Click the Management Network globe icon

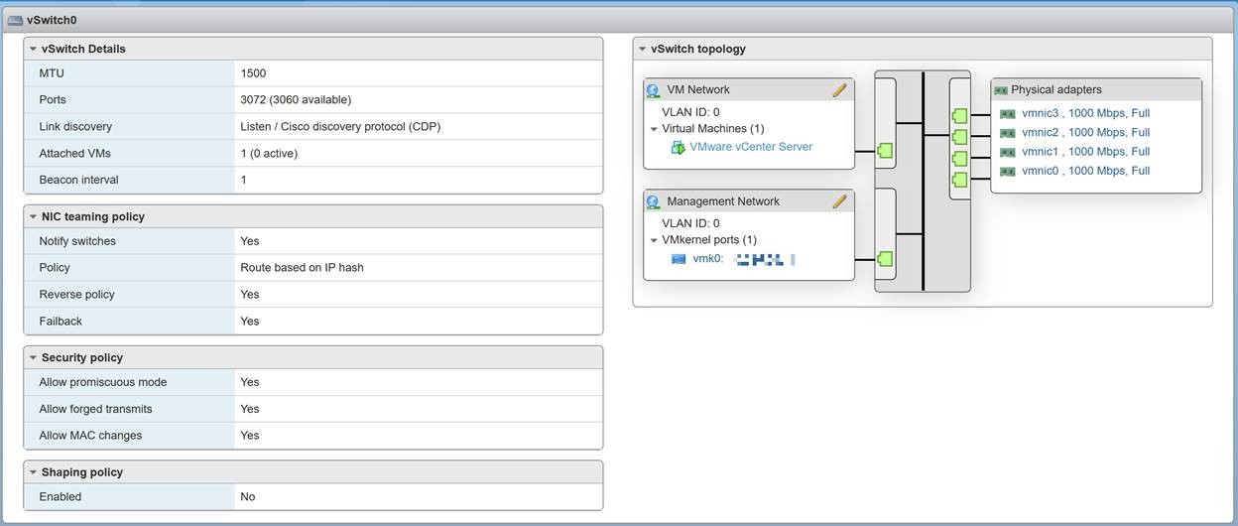pos(653,201)
